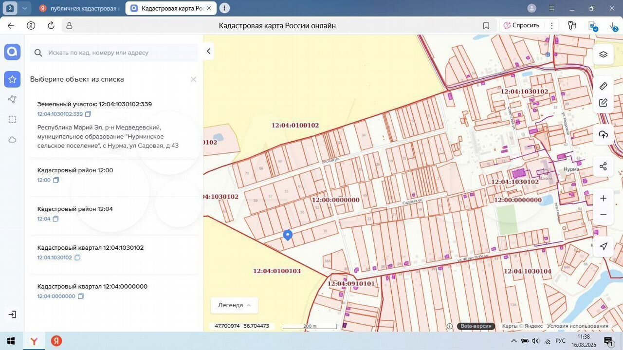Screen dimensions: 623x350
Task: Open the favorites star sidebar icon
Action: click(12, 79)
